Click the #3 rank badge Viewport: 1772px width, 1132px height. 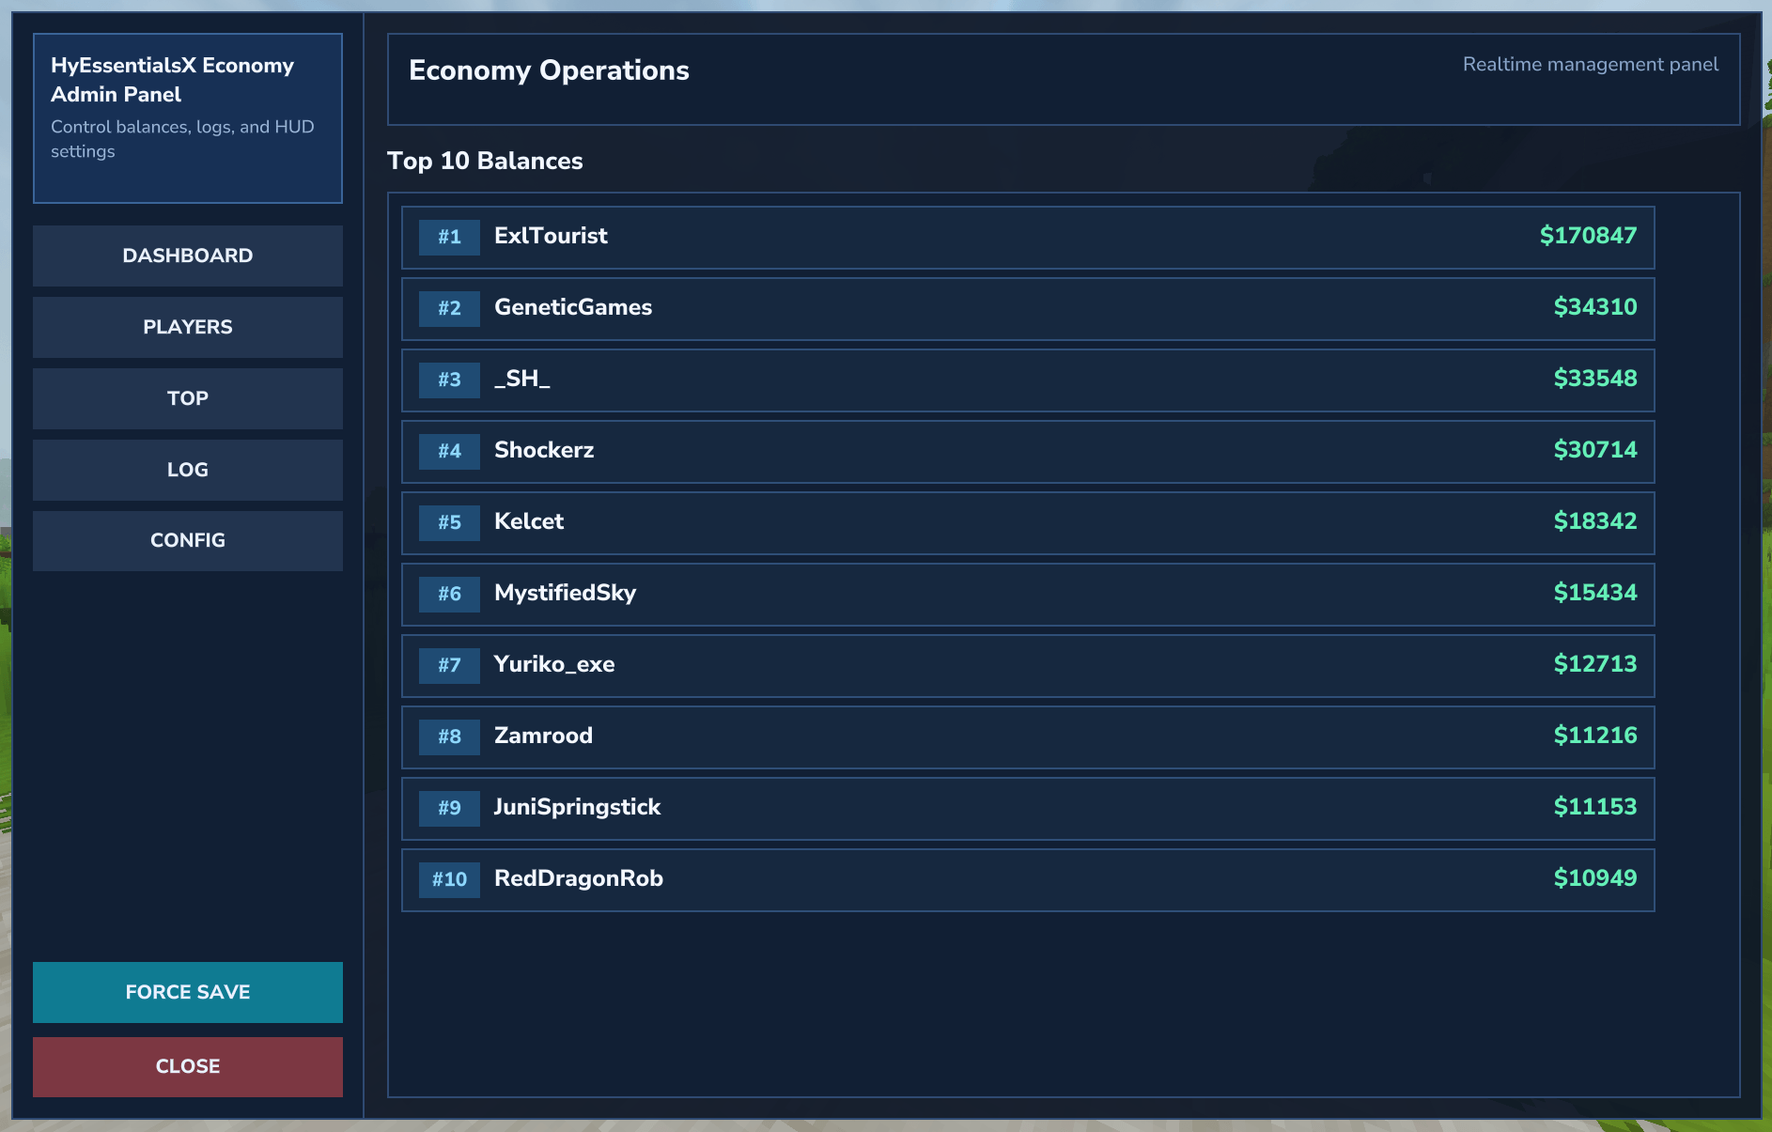coord(449,380)
